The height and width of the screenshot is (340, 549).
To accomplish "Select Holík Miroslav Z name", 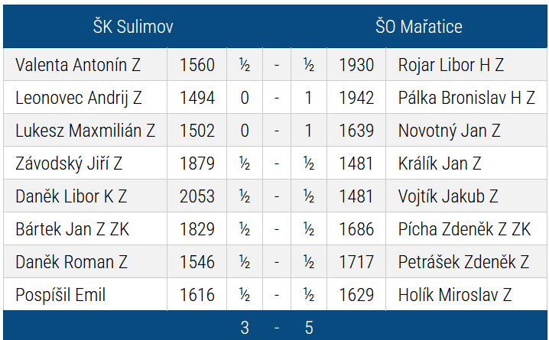I will [455, 295].
